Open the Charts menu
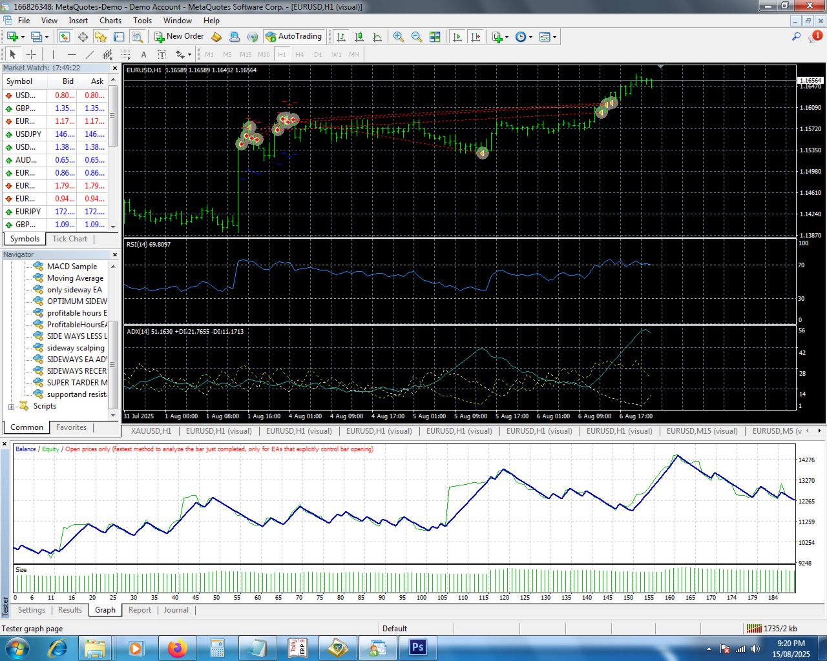Screen dimensions: 827x661 110,21
